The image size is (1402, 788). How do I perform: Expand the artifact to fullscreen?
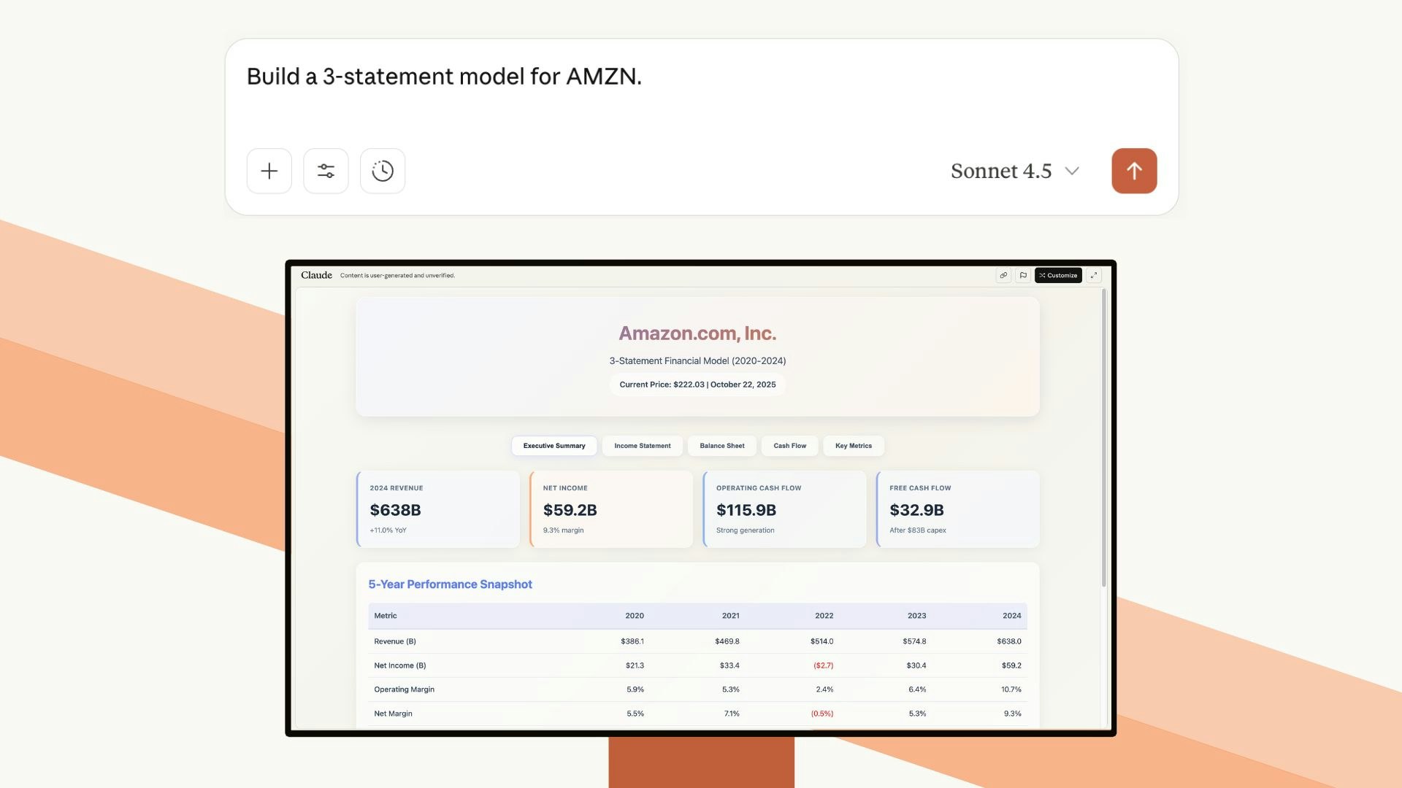click(1093, 275)
